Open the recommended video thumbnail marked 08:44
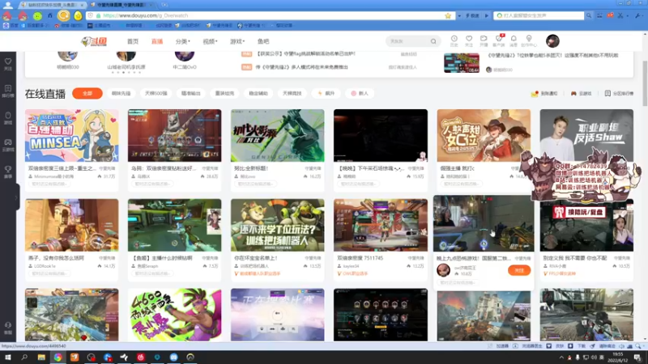Image resolution: width=648 pixels, height=364 pixels. pos(462,63)
